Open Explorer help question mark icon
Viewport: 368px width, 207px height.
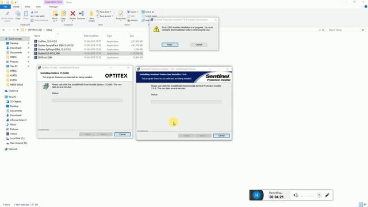(366, 6)
